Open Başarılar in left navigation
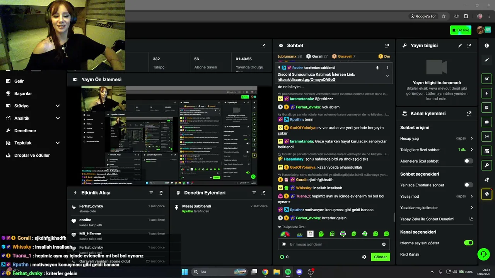This screenshot has height=278, width=495. [23, 93]
